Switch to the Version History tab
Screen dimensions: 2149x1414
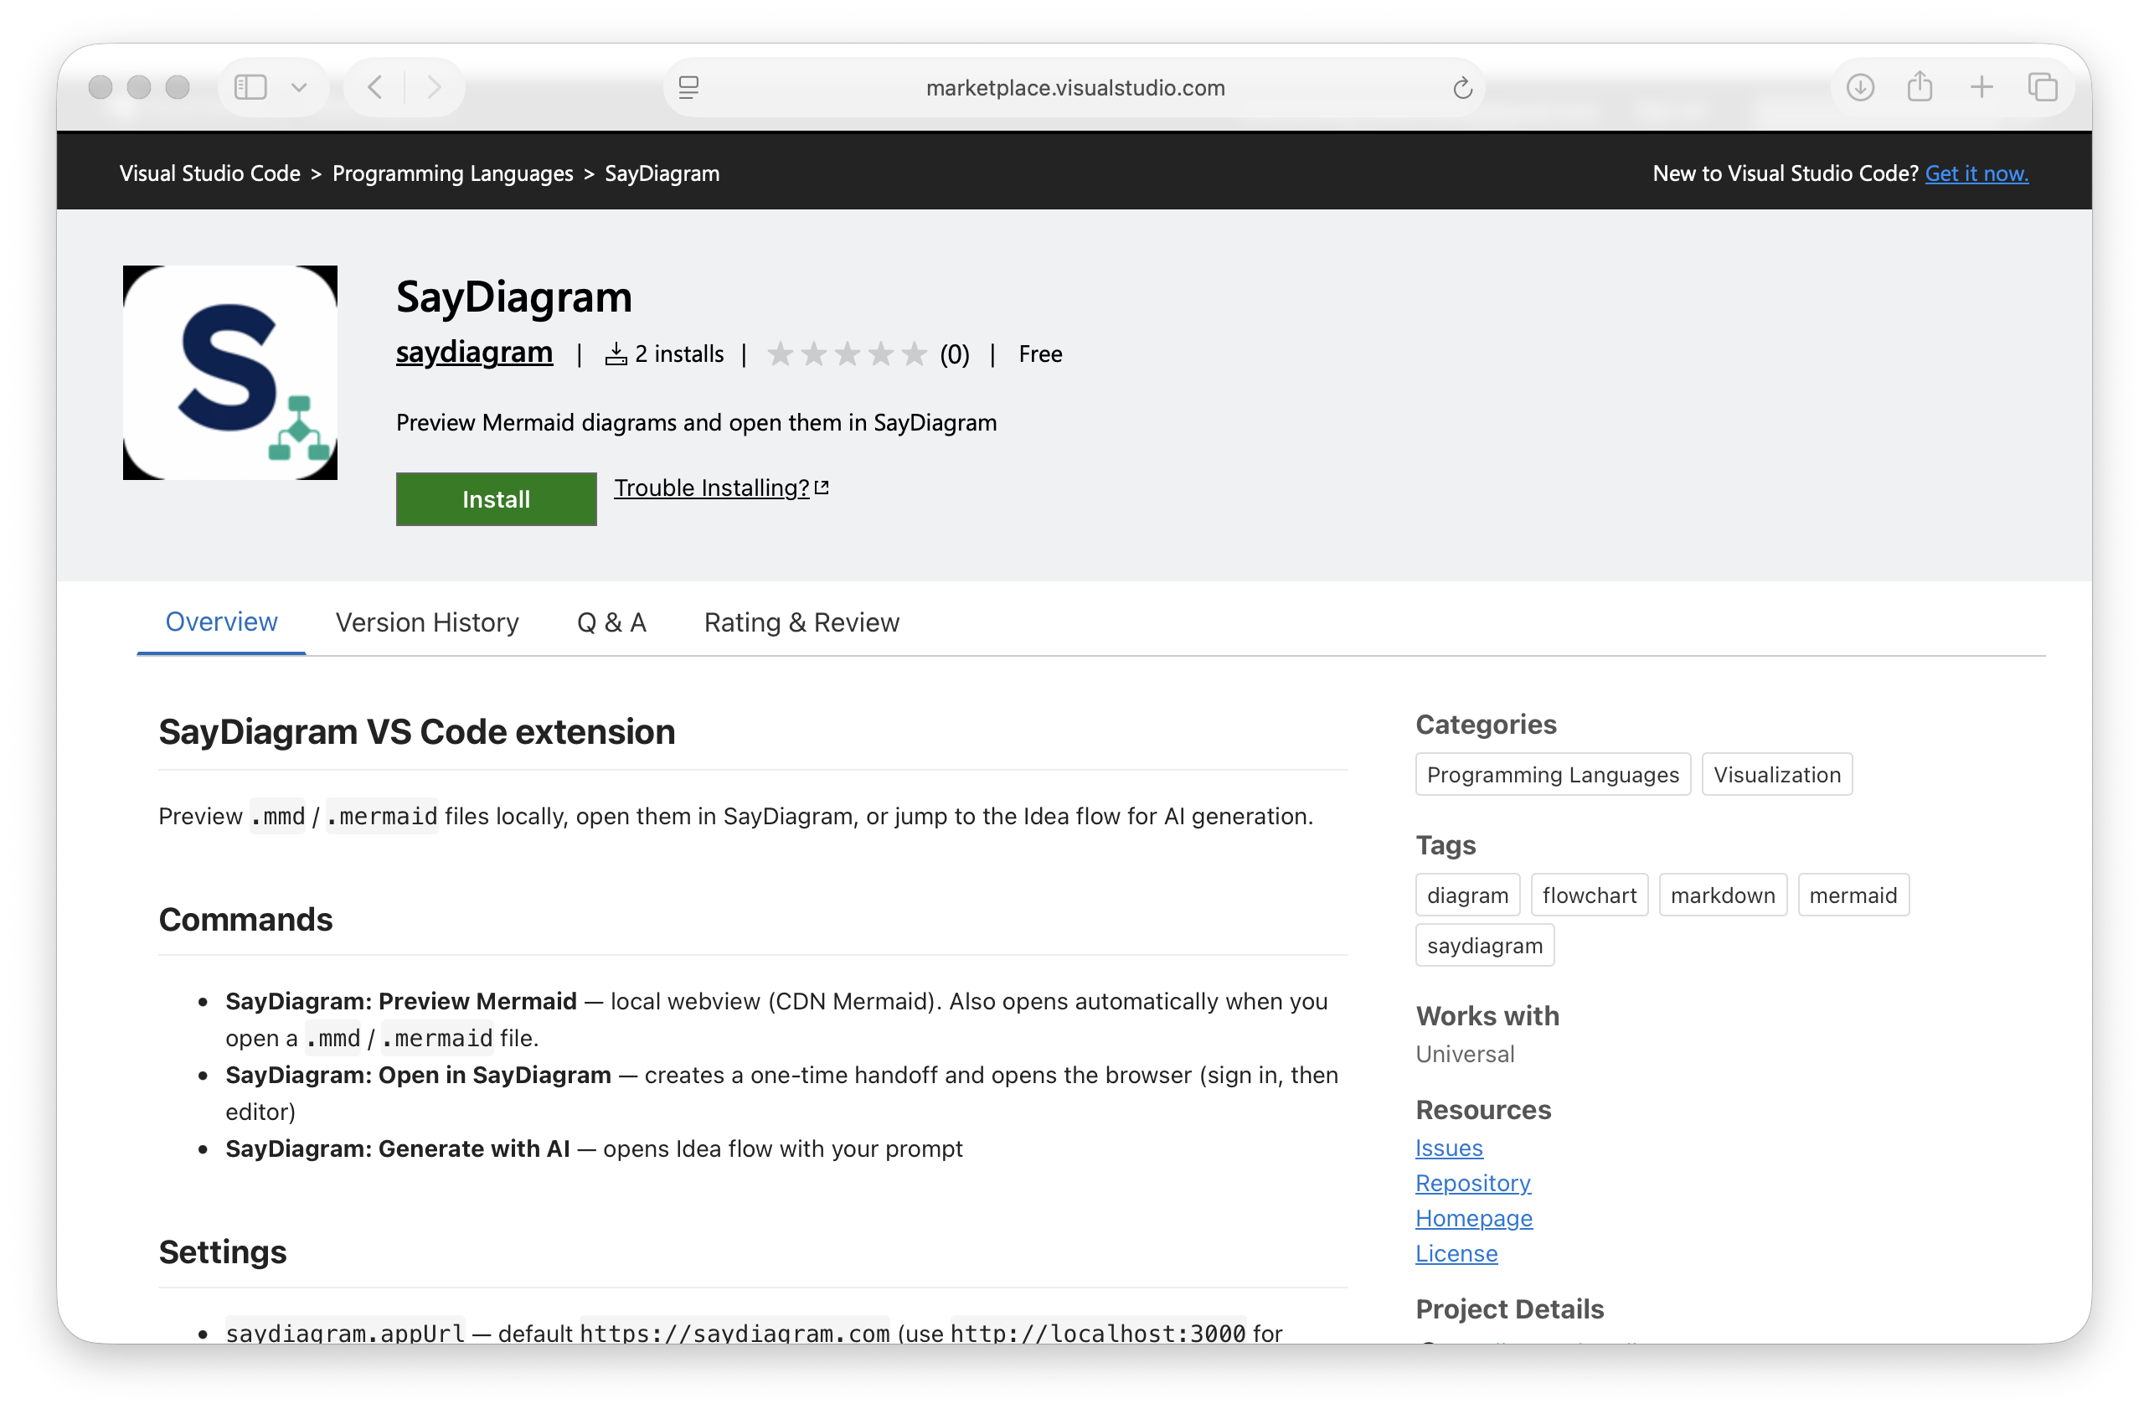point(427,622)
